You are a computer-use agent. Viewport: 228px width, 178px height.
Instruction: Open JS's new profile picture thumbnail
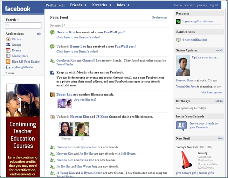coord(82,129)
